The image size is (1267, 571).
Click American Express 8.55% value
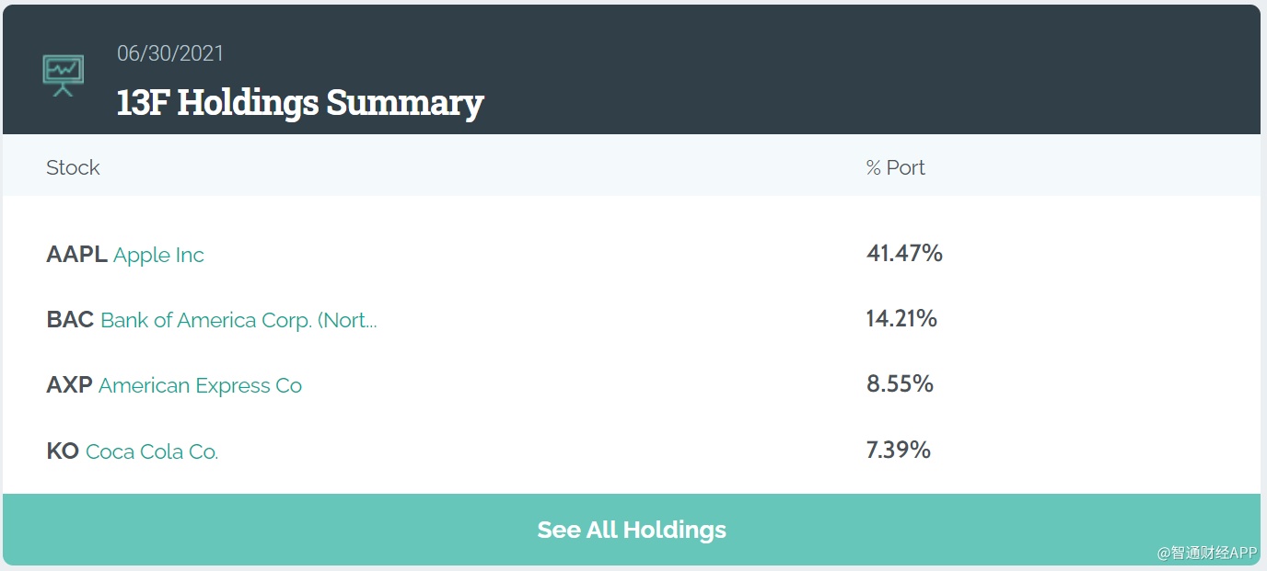point(900,383)
